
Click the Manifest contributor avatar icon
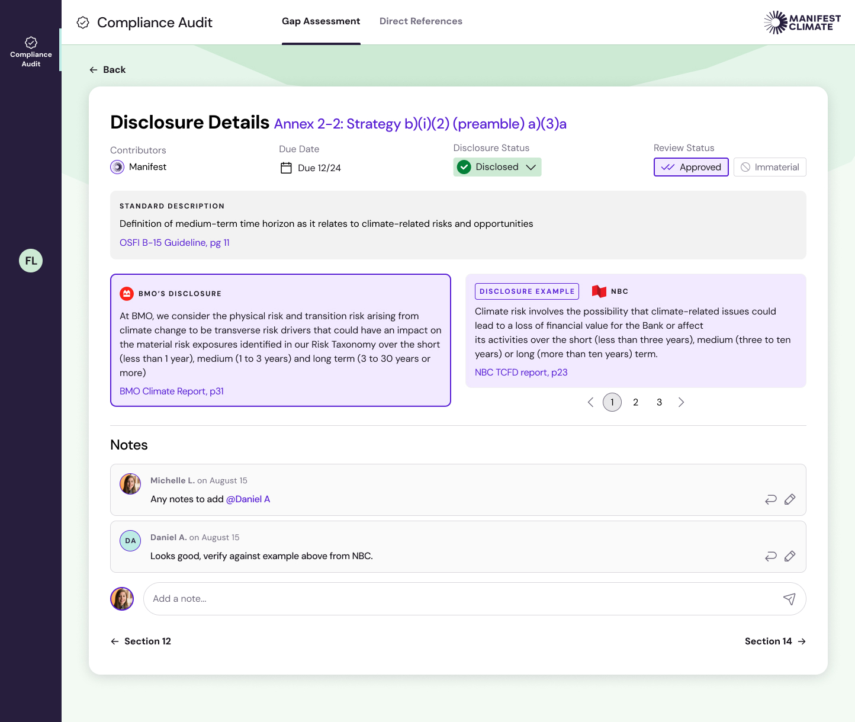[117, 167]
